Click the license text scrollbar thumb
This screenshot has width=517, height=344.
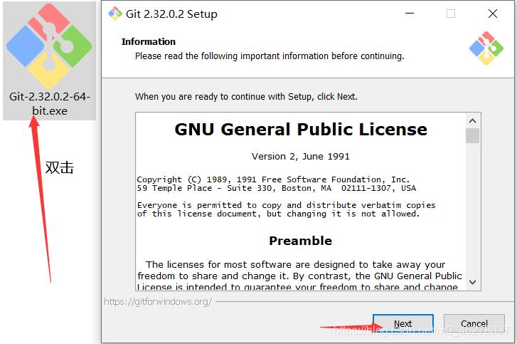[x=472, y=136]
